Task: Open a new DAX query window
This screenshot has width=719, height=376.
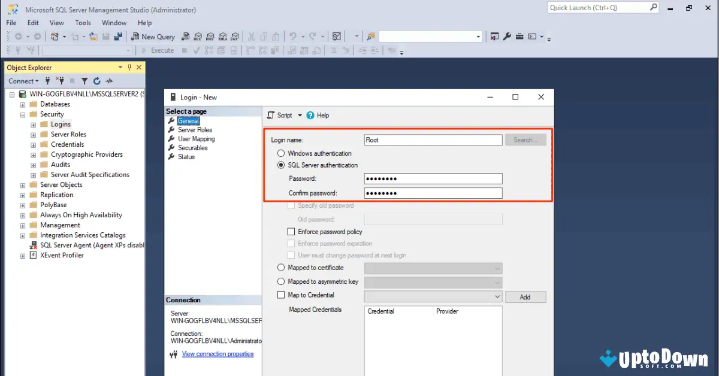Action: click(235, 37)
